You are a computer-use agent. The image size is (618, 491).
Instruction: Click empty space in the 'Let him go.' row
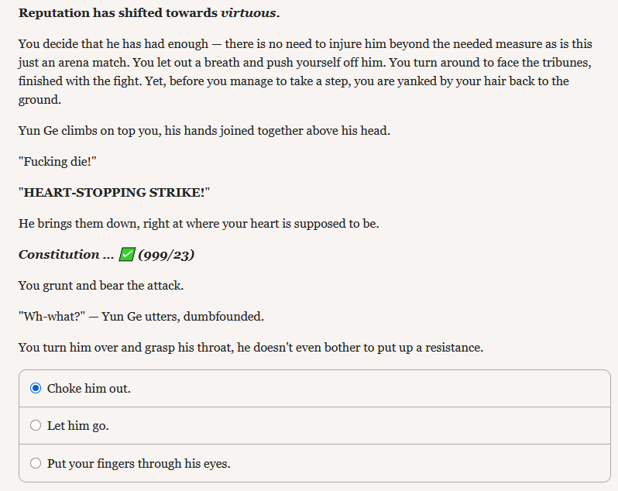click(355, 426)
